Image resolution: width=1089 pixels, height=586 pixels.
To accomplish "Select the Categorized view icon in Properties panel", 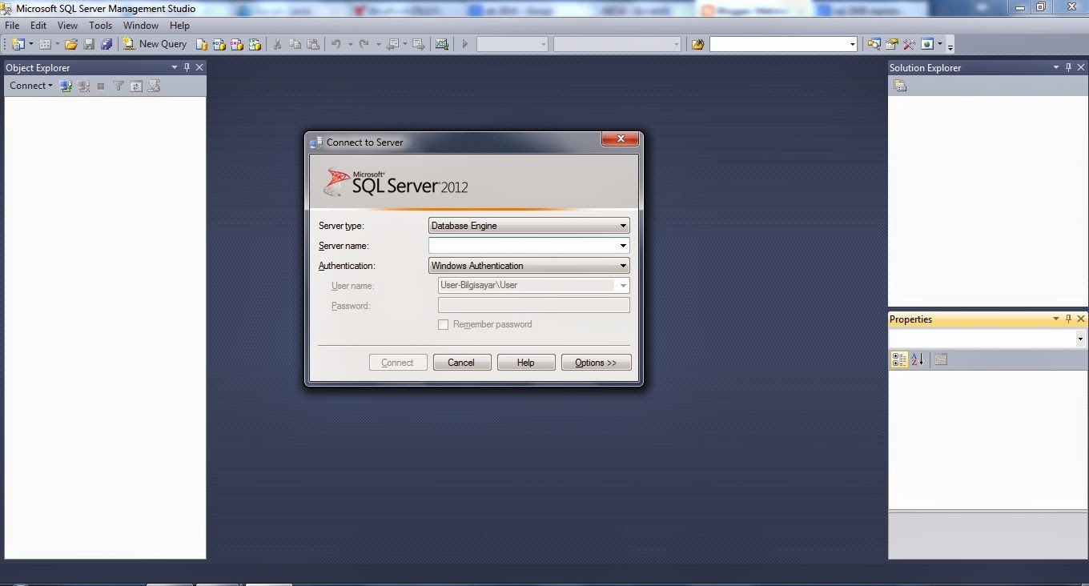I will point(898,359).
